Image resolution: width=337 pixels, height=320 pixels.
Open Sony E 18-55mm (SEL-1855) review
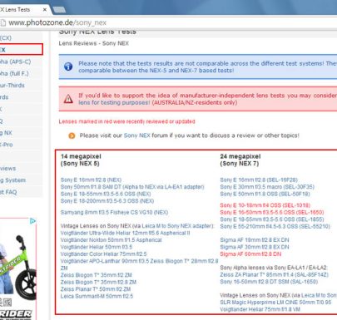272,219
